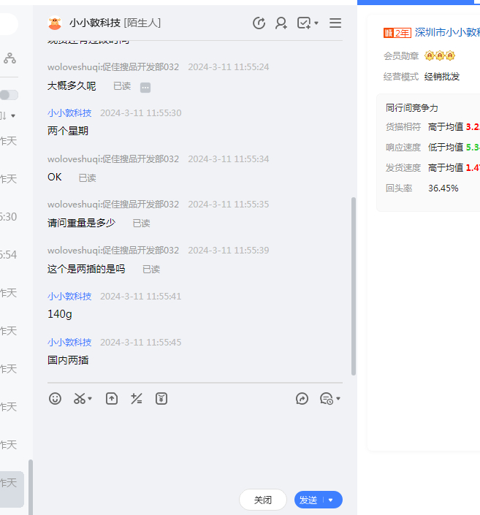The height and width of the screenshot is (515, 480).
Task: Open the 深圳市小小敦 company link
Action: [x=446, y=32]
